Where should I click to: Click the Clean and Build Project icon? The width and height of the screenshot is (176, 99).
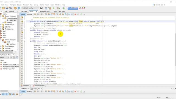click(x=50, y=8)
